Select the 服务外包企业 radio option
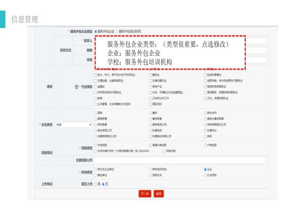 click(96, 31)
